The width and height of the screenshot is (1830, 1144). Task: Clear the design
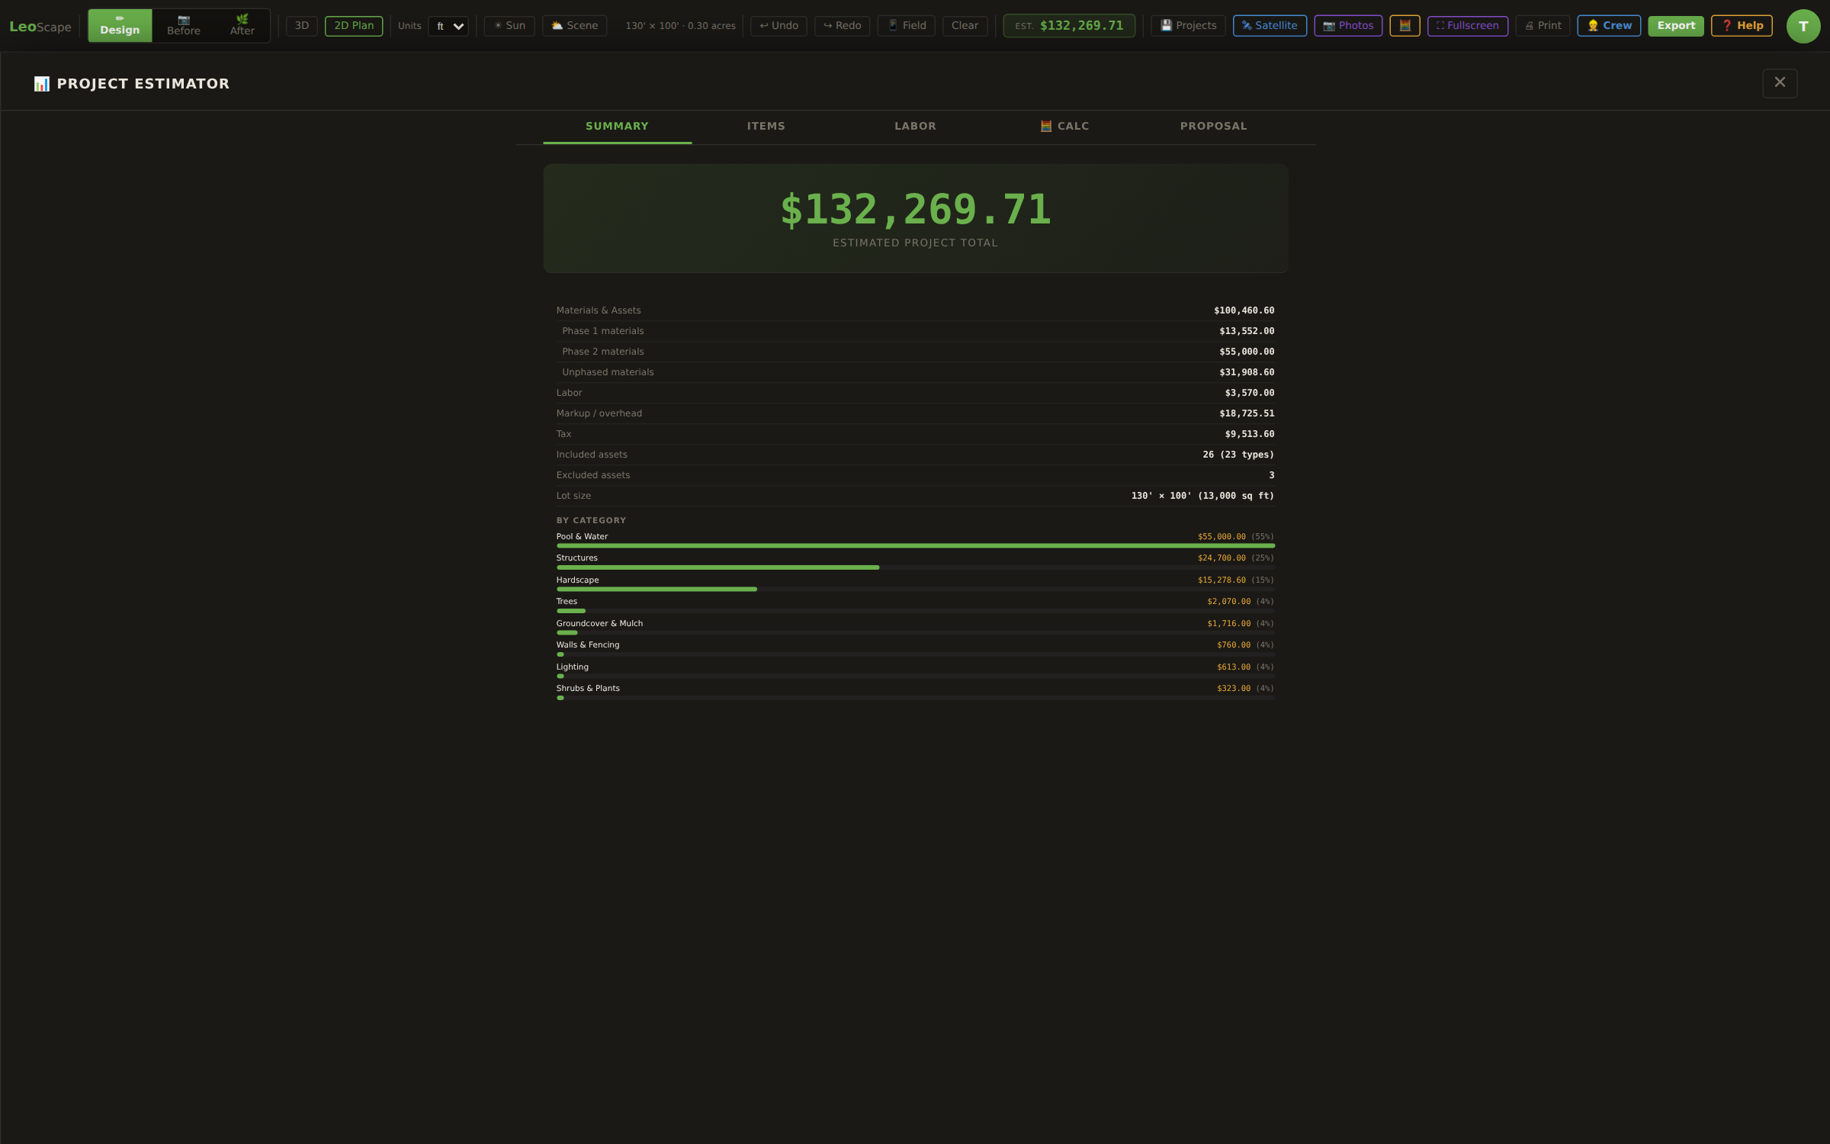965,26
